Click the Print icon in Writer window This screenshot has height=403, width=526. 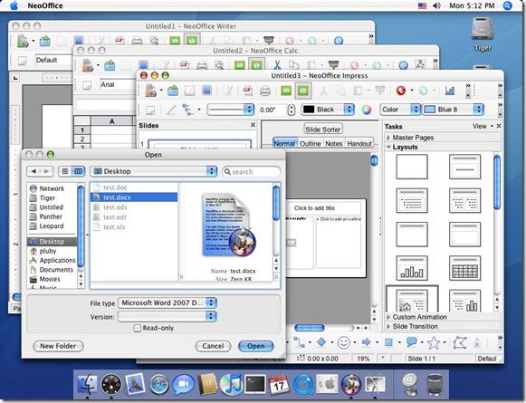coord(137,41)
